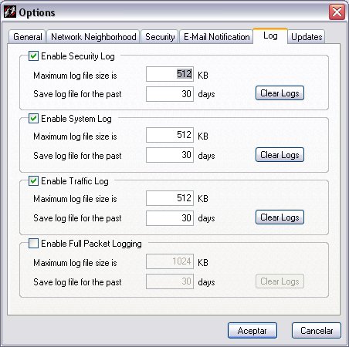This screenshot has height=347, width=349.
Task: Clear Logs for the Traffic Log
Action: tap(280, 217)
